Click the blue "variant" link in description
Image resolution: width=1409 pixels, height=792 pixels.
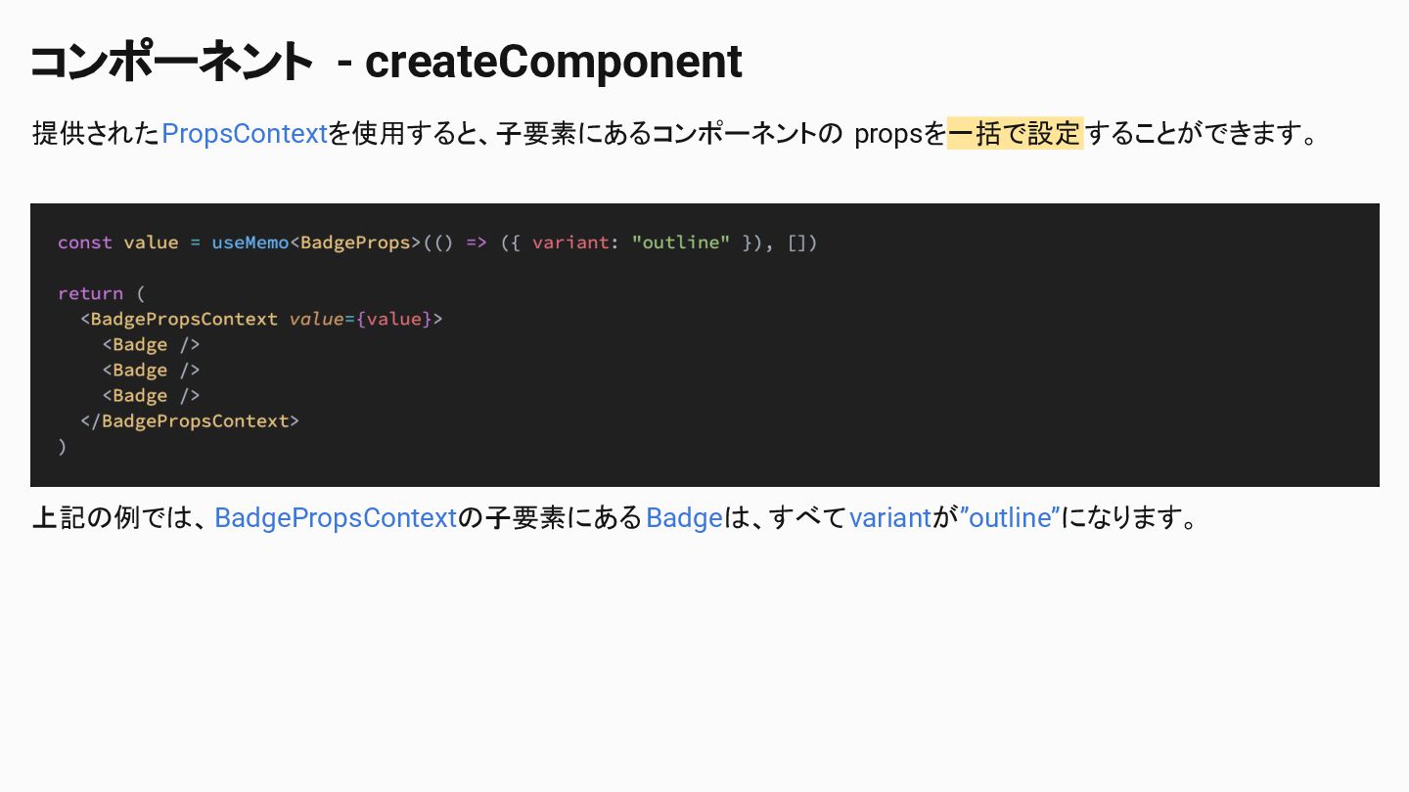point(889,517)
